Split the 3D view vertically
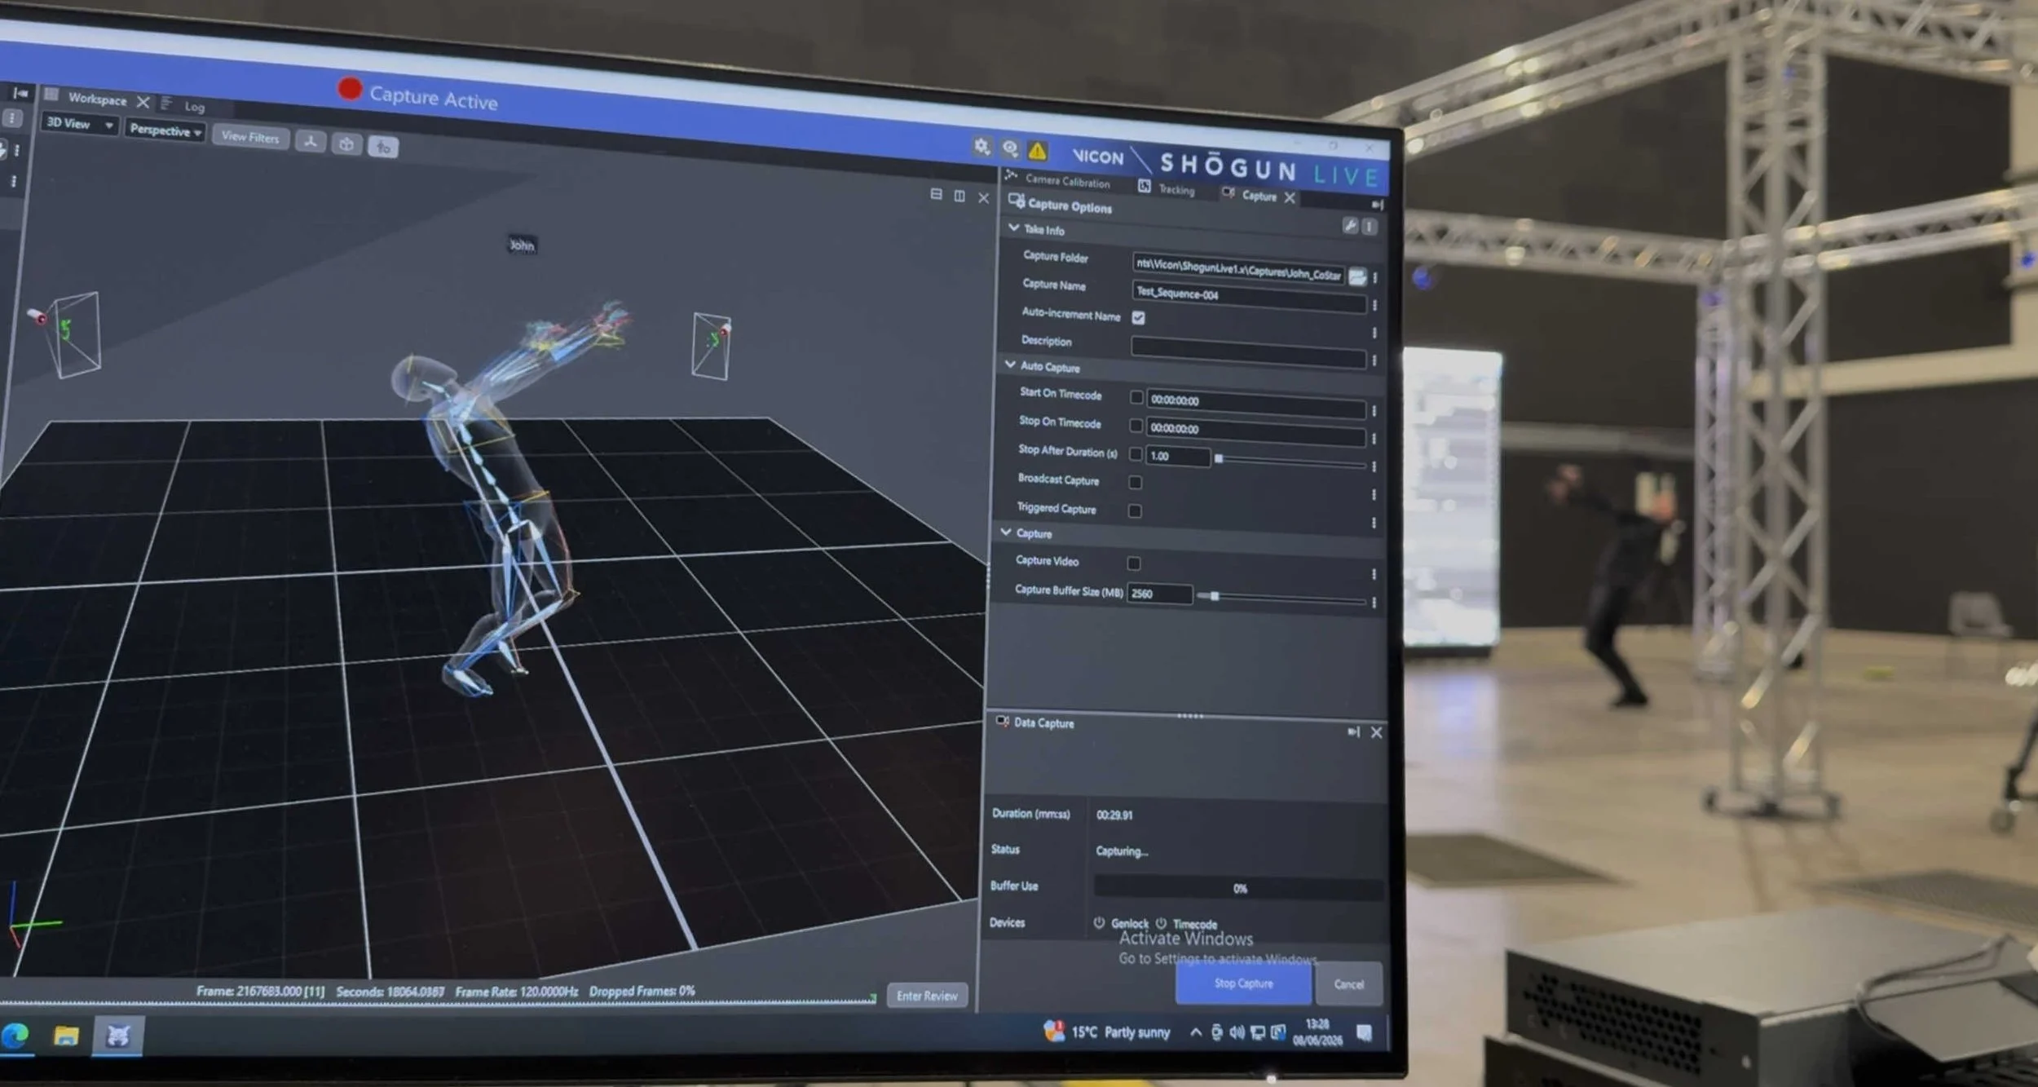This screenshot has height=1087, width=2038. pos(959,196)
